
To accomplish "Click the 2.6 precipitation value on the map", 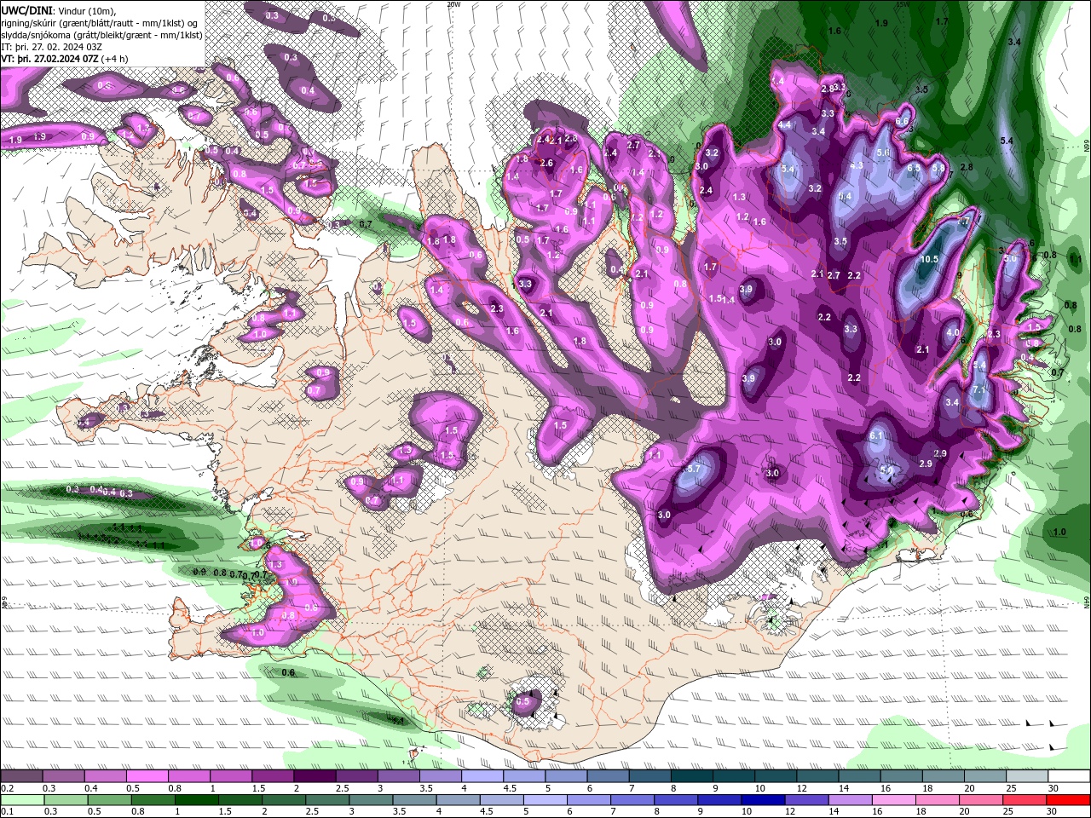I will (x=546, y=163).
